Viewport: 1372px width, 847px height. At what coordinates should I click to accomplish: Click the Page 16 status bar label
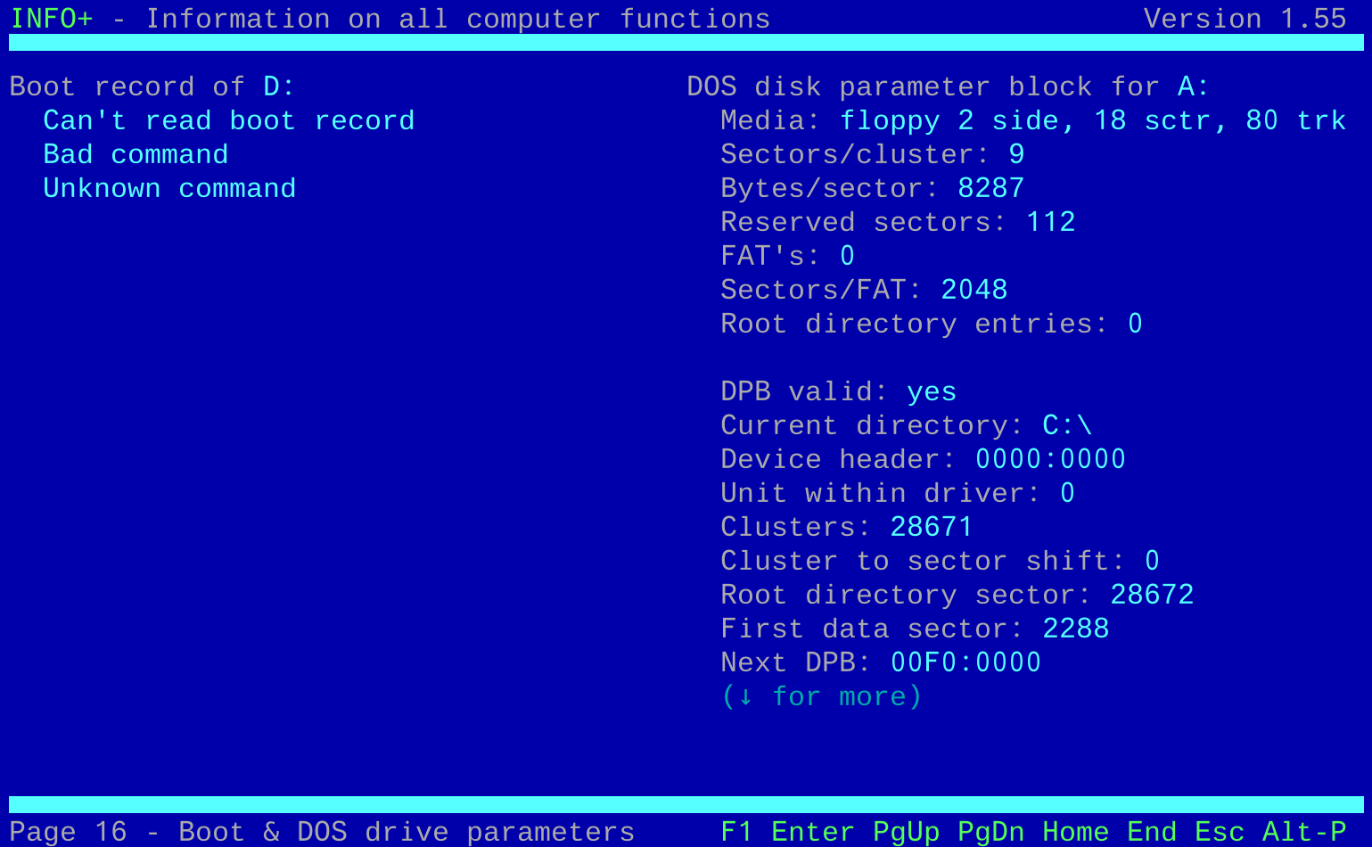(68, 831)
